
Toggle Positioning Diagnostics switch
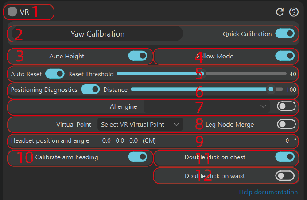(90, 89)
